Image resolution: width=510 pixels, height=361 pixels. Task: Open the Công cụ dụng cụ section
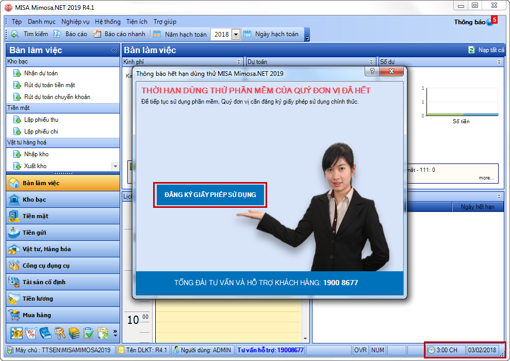click(x=63, y=266)
